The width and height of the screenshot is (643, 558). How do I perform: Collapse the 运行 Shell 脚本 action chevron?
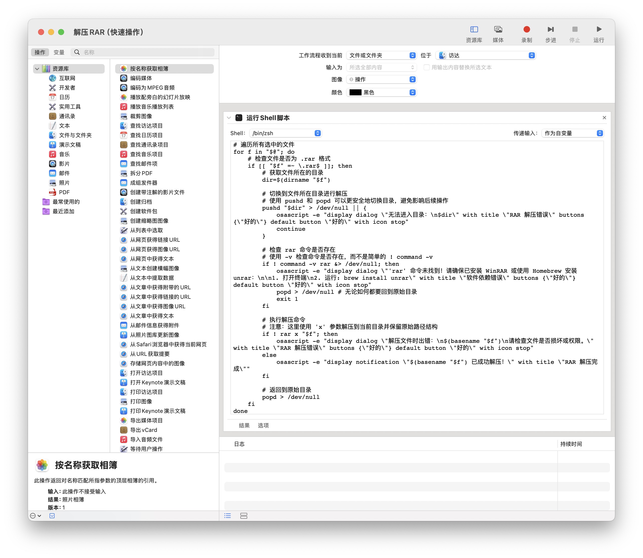pyautogui.click(x=229, y=118)
